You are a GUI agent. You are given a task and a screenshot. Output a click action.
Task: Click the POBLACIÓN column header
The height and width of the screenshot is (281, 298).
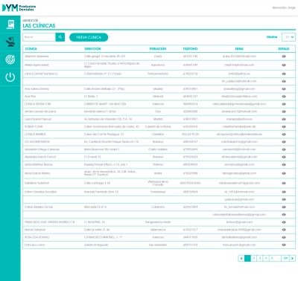coord(158,49)
